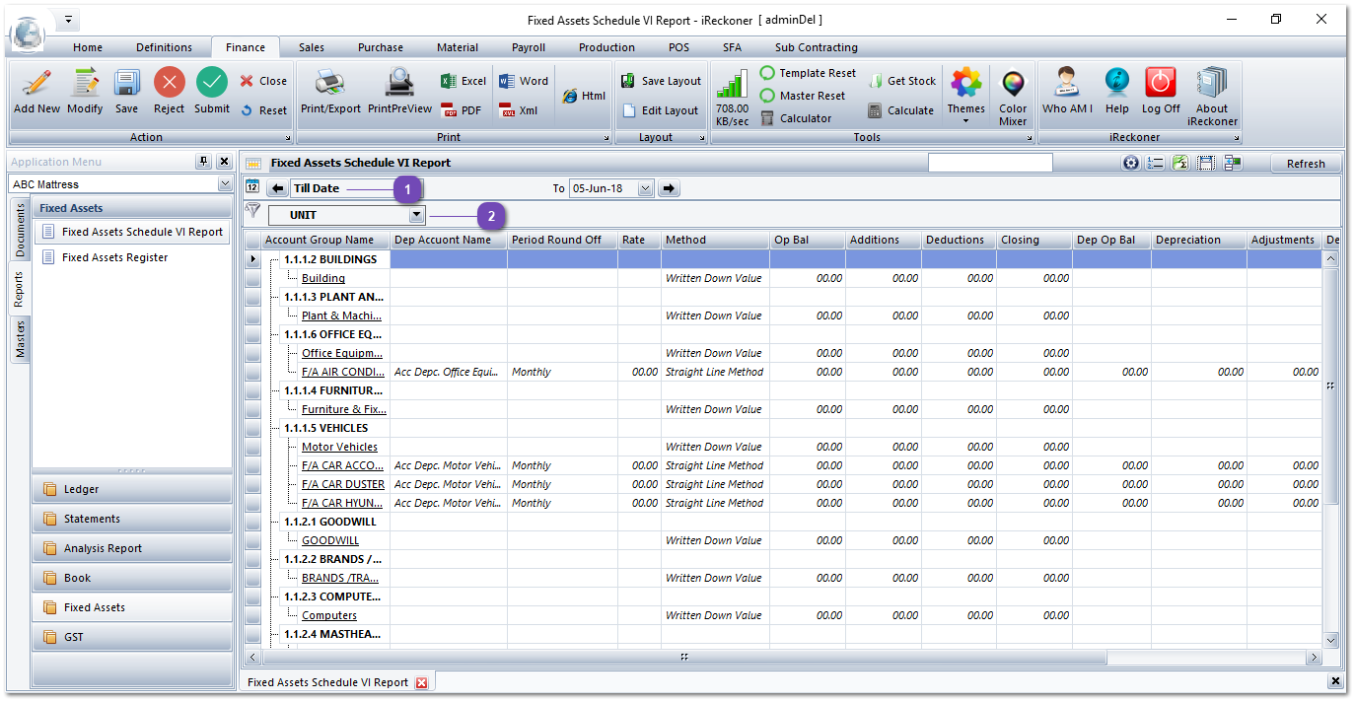Viewport: 1355px width, 702px height.
Task: Click the Refresh button
Action: tap(1305, 162)
